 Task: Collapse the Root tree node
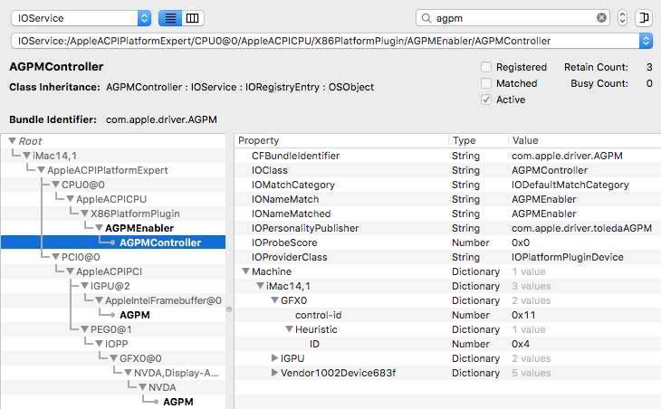(x=13, y=140)
